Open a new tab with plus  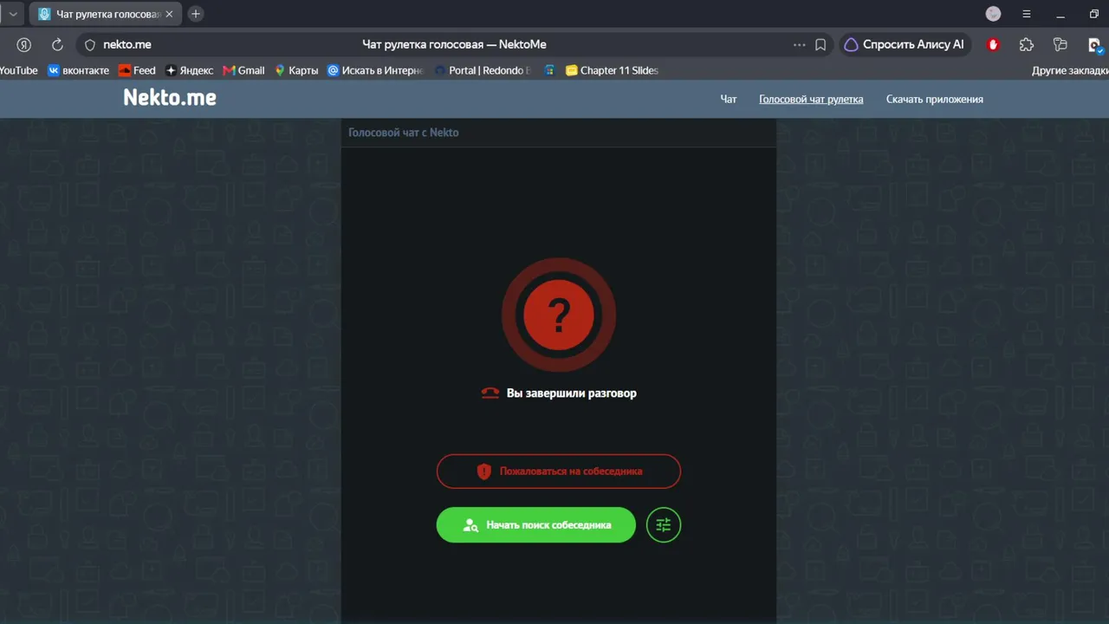click(196, 14)
